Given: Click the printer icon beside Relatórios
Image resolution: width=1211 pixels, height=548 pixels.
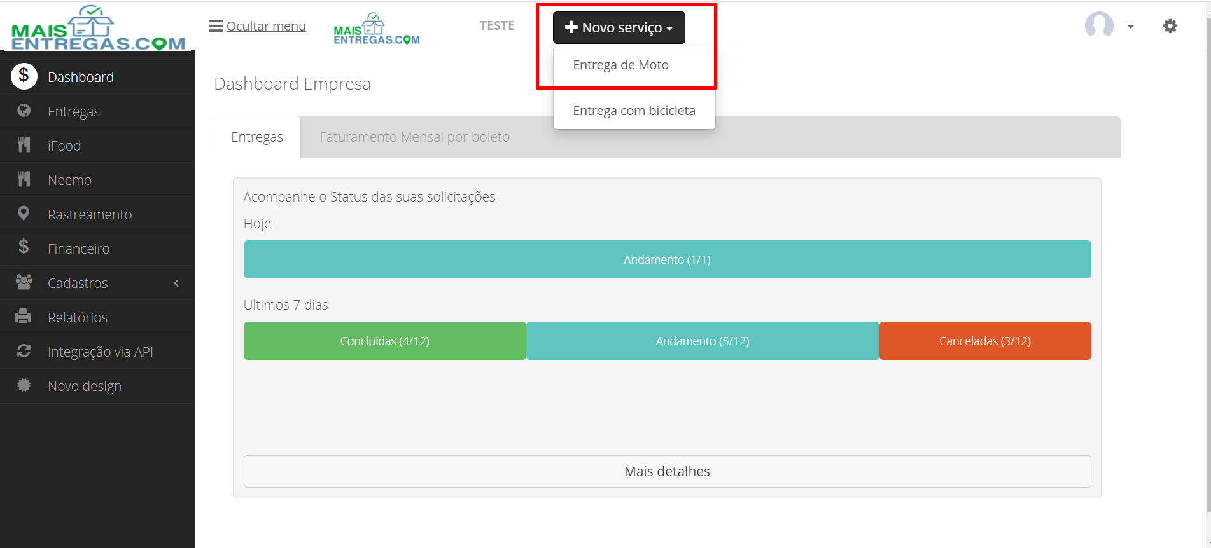Looking at the screenshot, I should tap(24, 316).
